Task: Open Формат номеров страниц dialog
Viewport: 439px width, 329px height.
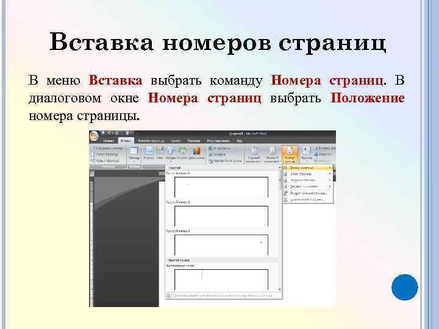Action: click(x=308, y=193)
